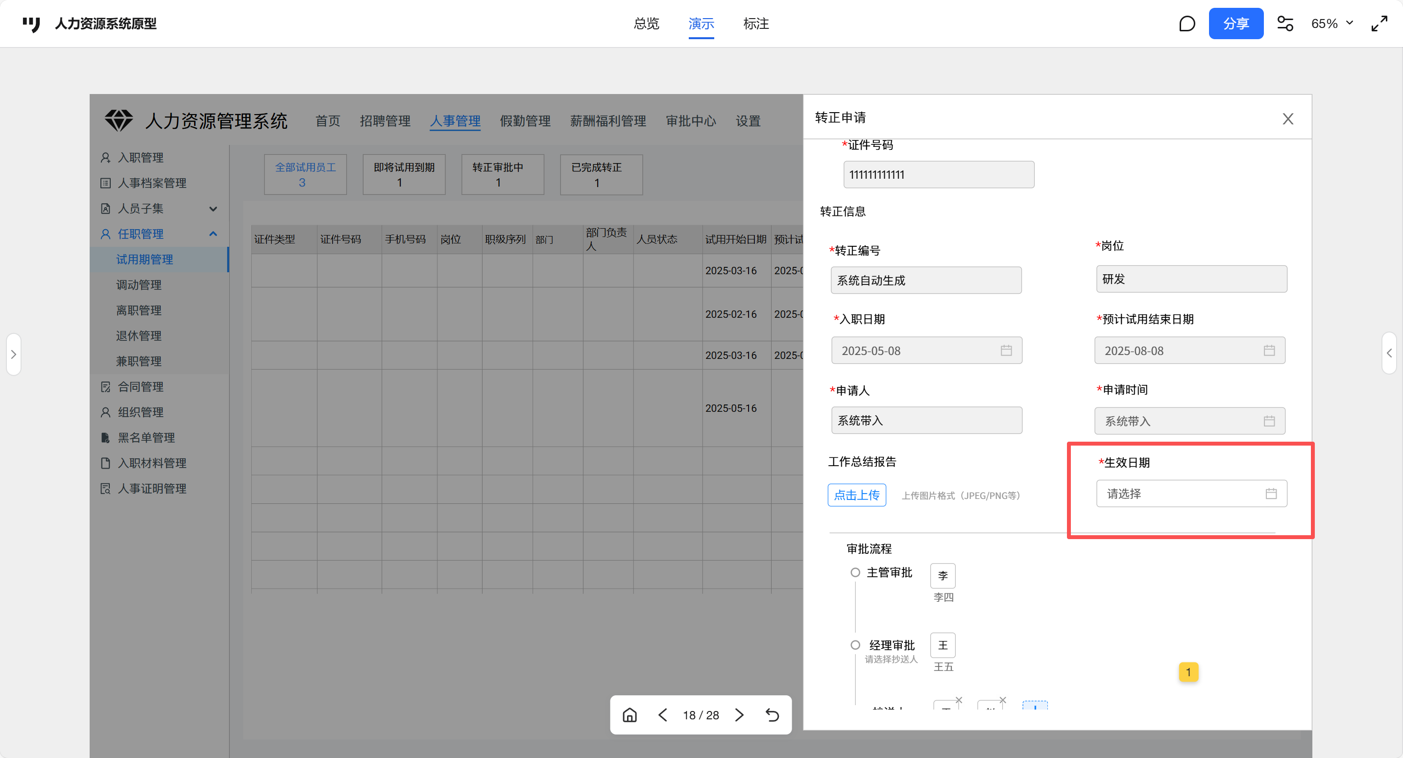This screenshot has height=758, width=1403.
Task: Click the 点击上传 upload button
Action: [x=856, y=495]
